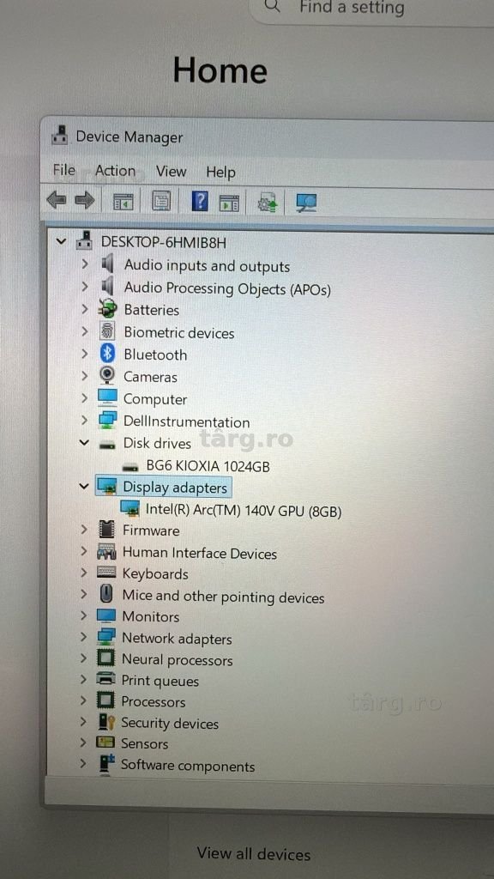Image resolution: width=494 pixels, height=879 pixels.
Task: Open the Properties toolbar icon
Action: (x=161, y=201)
